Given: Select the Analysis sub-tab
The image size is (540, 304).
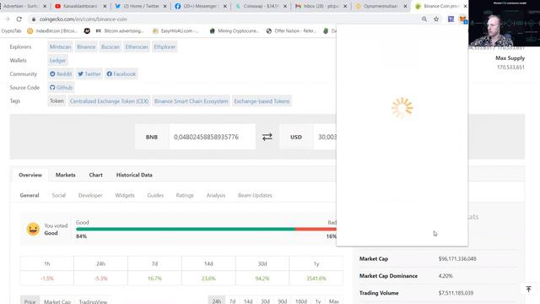Looking at the screenshot, I should click(x=216, y=195).
